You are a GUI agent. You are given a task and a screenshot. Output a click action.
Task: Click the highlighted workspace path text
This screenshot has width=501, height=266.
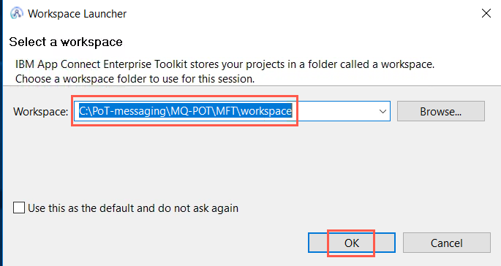click(185, 111)
